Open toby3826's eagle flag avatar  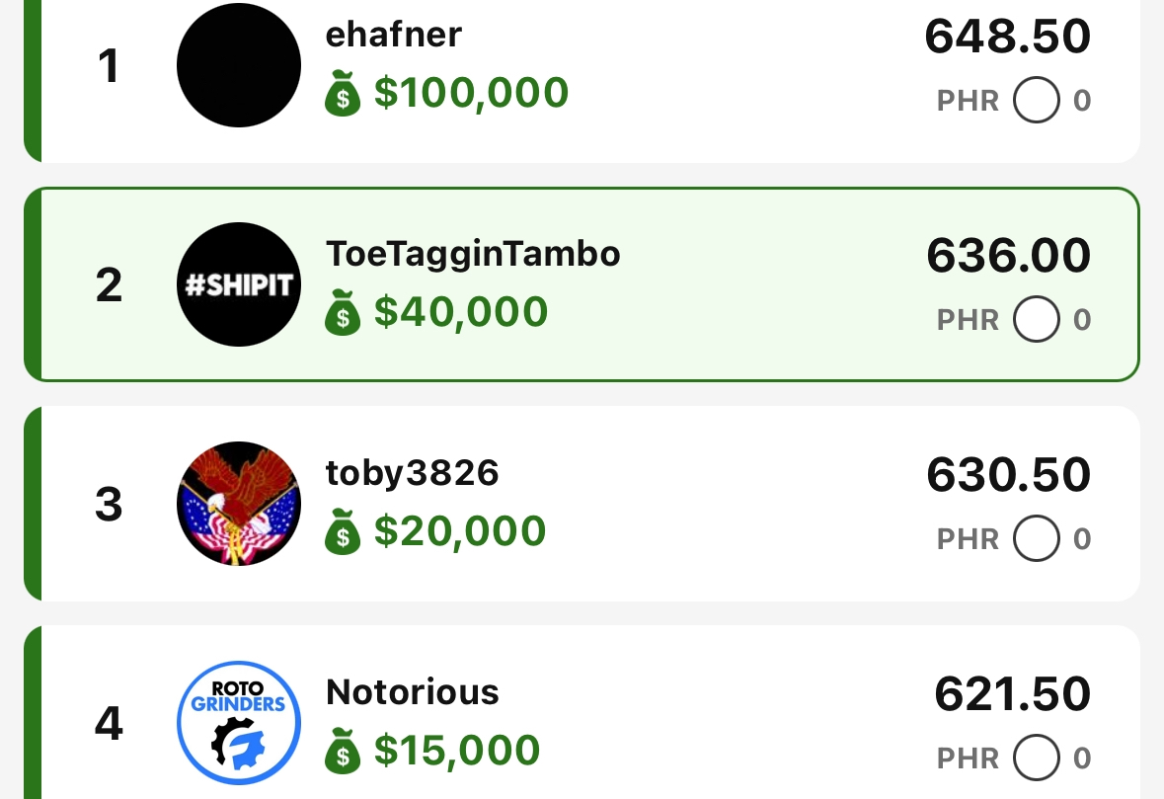(x=239, y=504)
